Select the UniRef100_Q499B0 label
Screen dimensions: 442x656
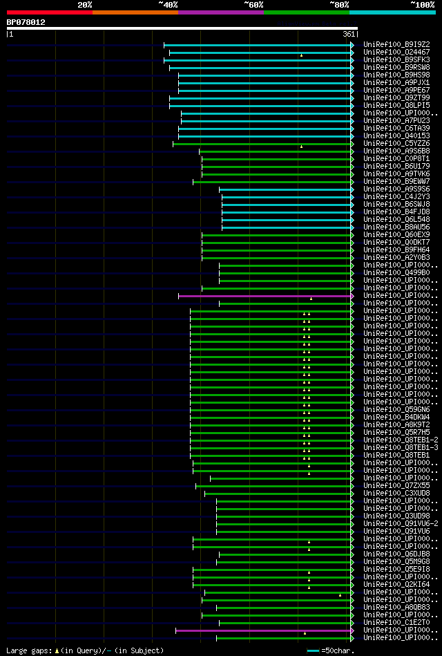click(x=397, y=273)
